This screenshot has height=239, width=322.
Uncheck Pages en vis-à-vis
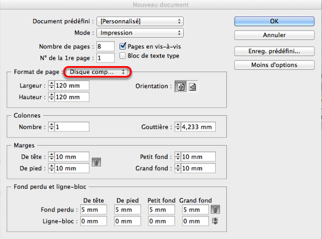click(x=122, y=46)
